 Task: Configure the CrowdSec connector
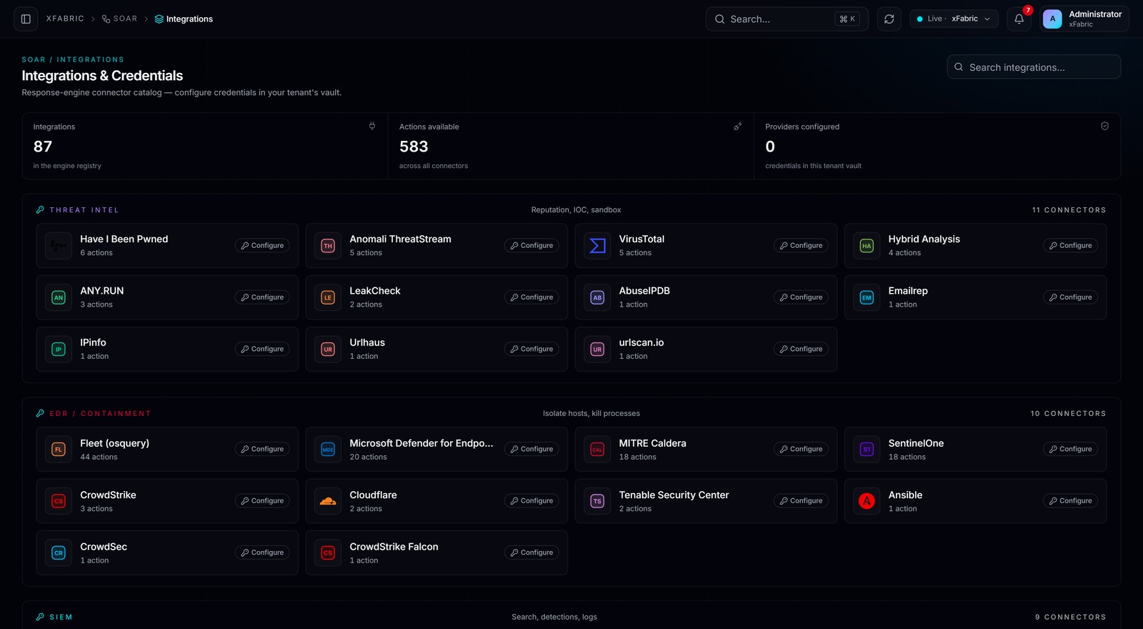pos(262,553)
